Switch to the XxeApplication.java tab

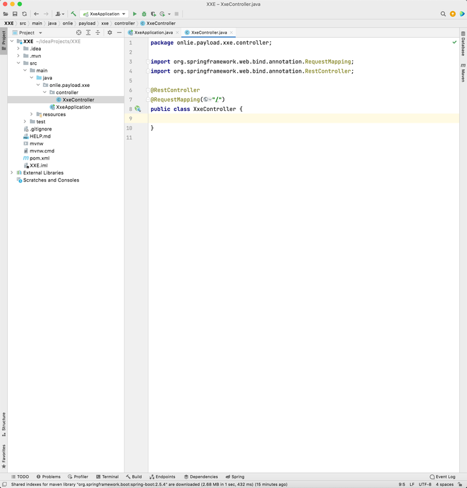pyautogui.click(x=153, y=32)
